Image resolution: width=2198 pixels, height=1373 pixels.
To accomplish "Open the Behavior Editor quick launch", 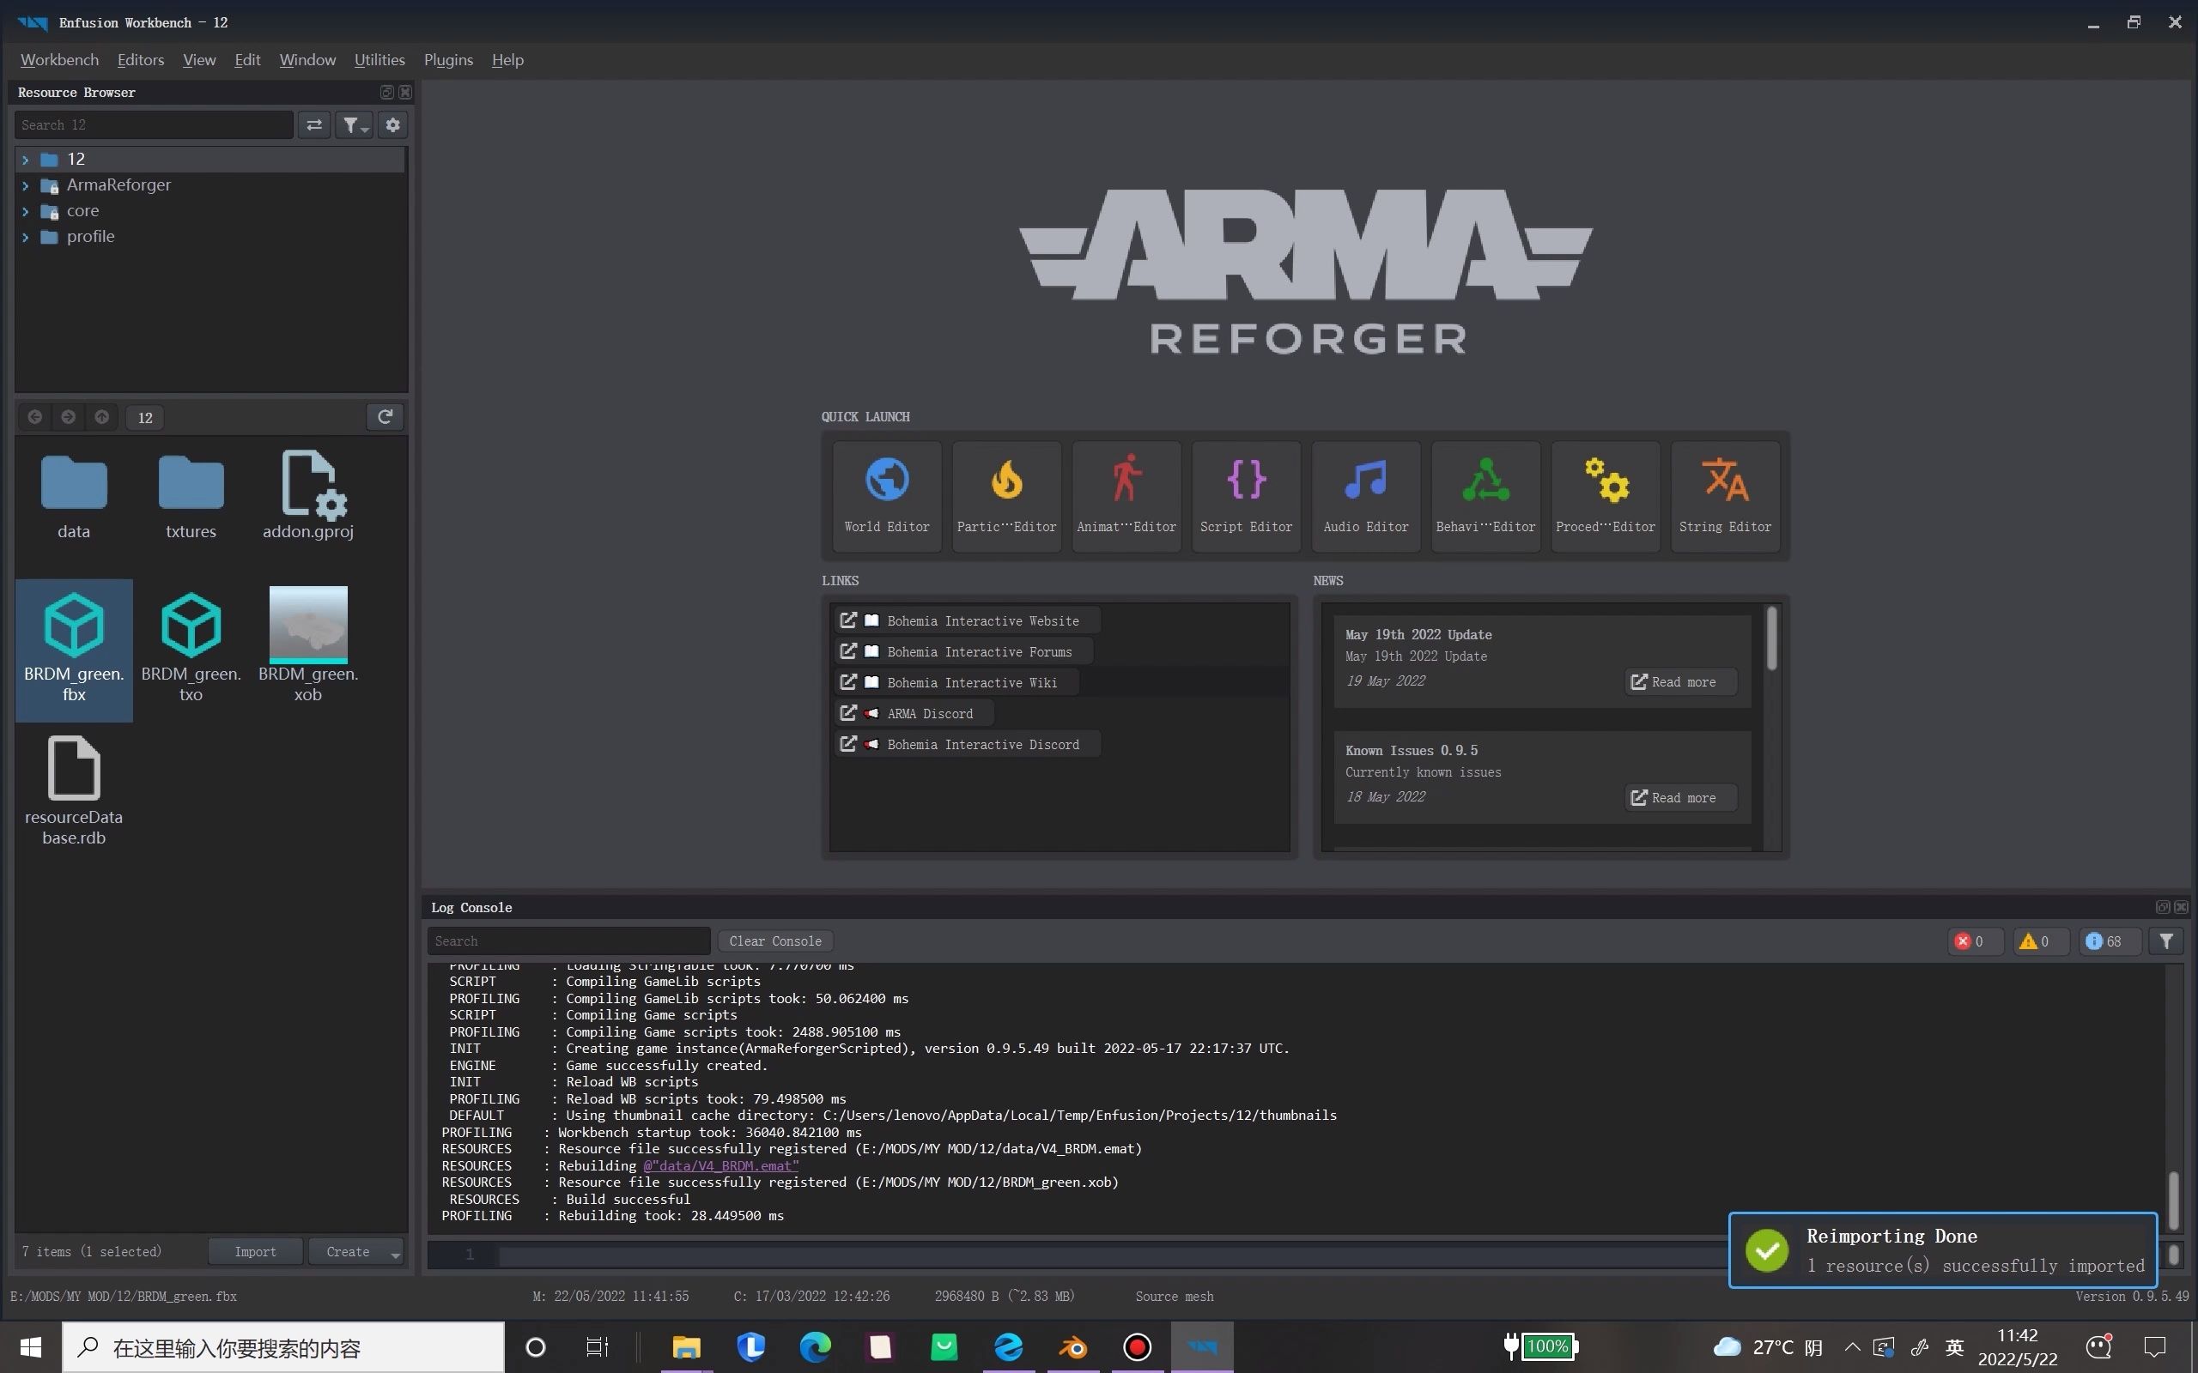I will tap(1486, 496).
